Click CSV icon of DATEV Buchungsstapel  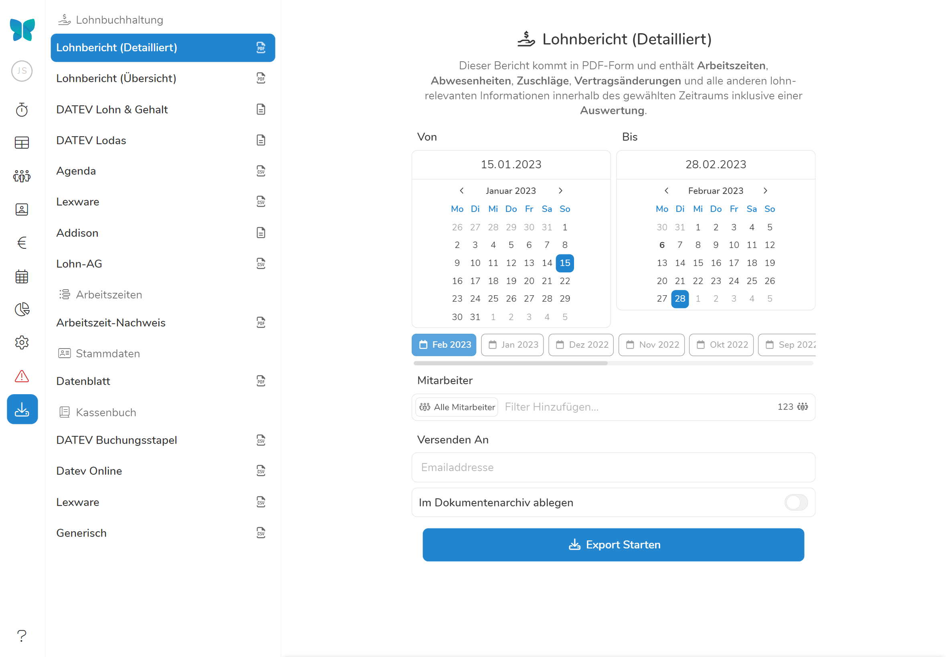(x=261, y=440)
